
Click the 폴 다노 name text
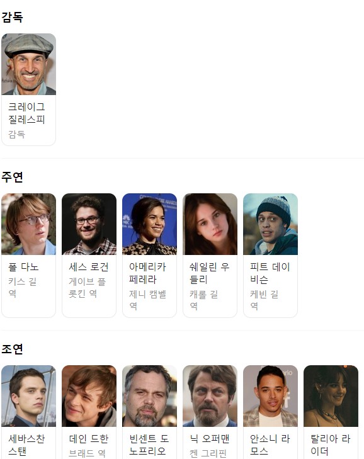coord(23,267)
